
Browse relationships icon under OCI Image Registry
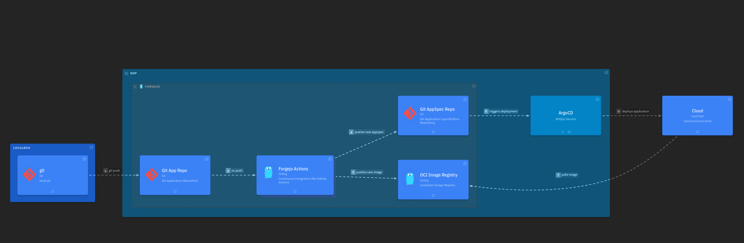433,196
